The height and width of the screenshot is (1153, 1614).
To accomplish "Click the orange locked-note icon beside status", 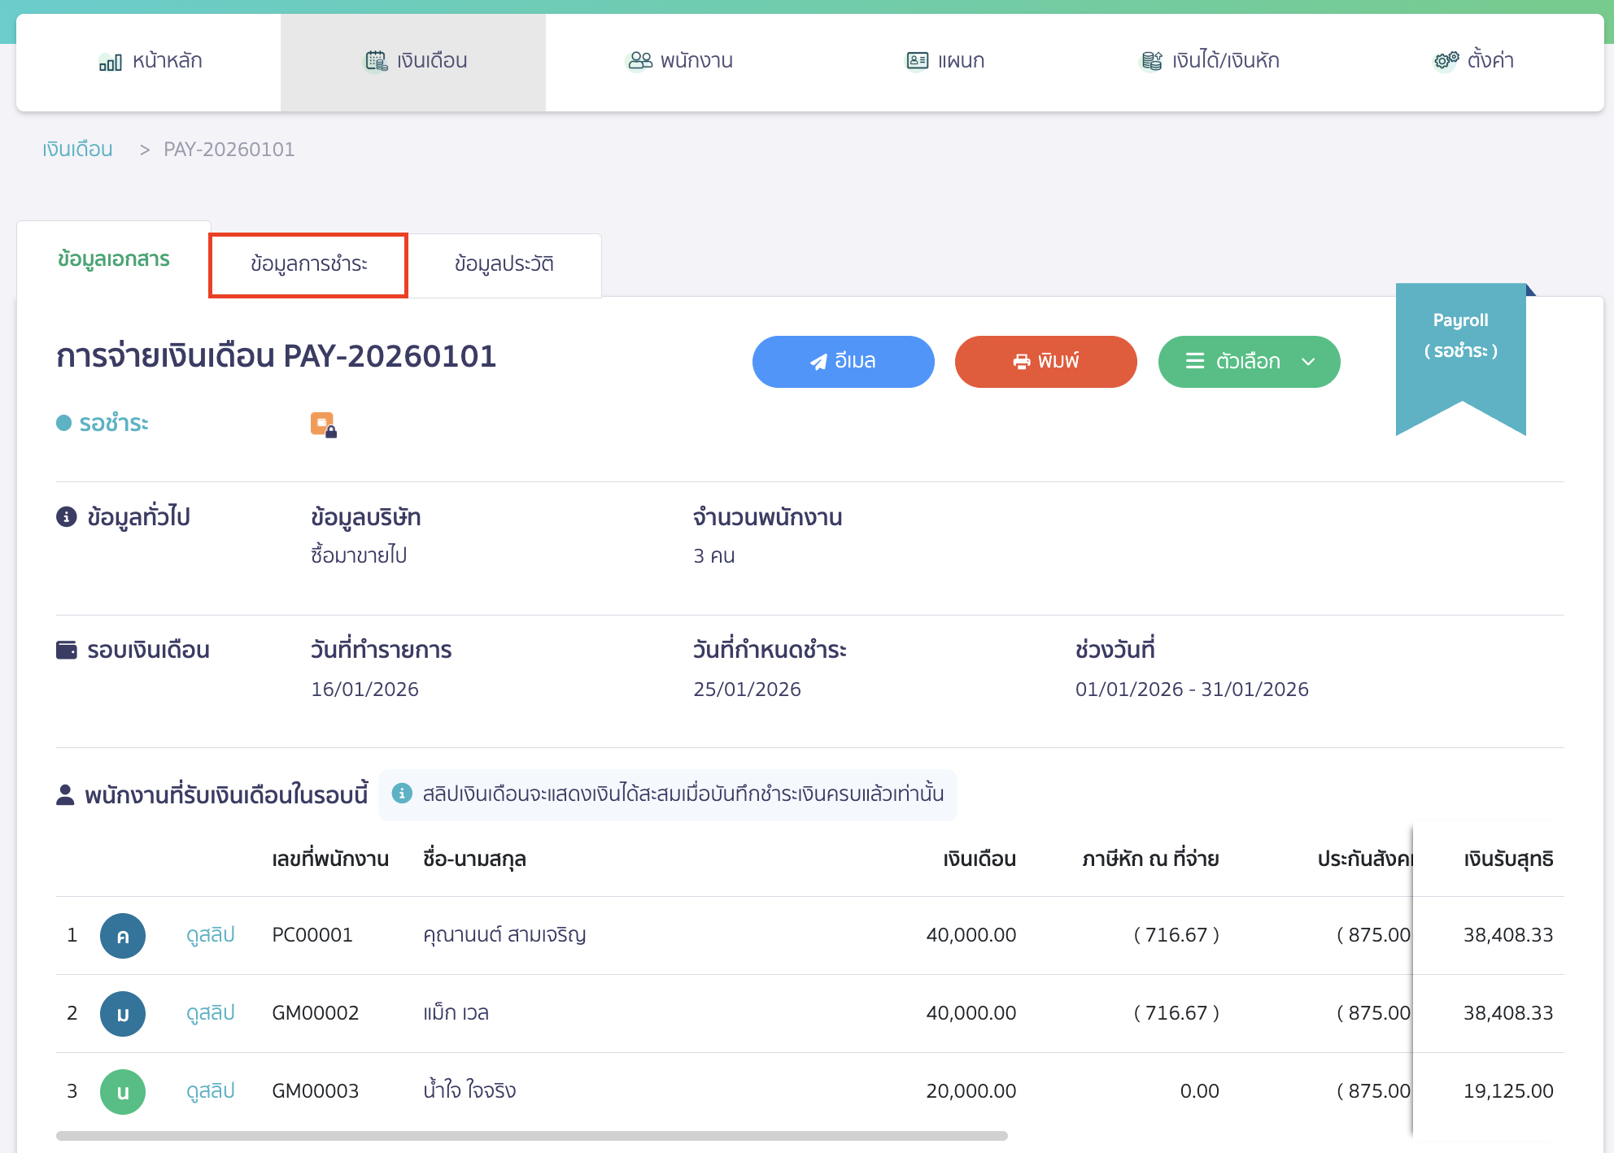I will point(323,424).
